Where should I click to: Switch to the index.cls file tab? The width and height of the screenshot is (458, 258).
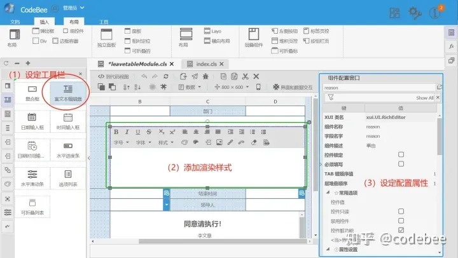click(205, 64)
